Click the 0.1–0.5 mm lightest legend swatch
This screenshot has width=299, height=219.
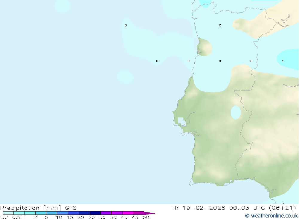tap(8, 213)
